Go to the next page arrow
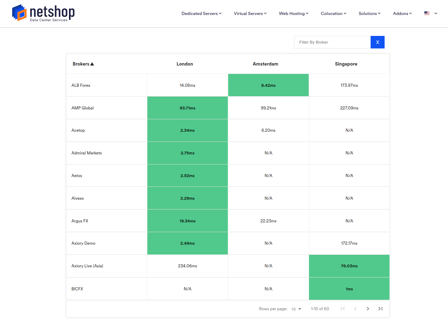This screenshot has height=328, width=448. (x=368, y=309)
